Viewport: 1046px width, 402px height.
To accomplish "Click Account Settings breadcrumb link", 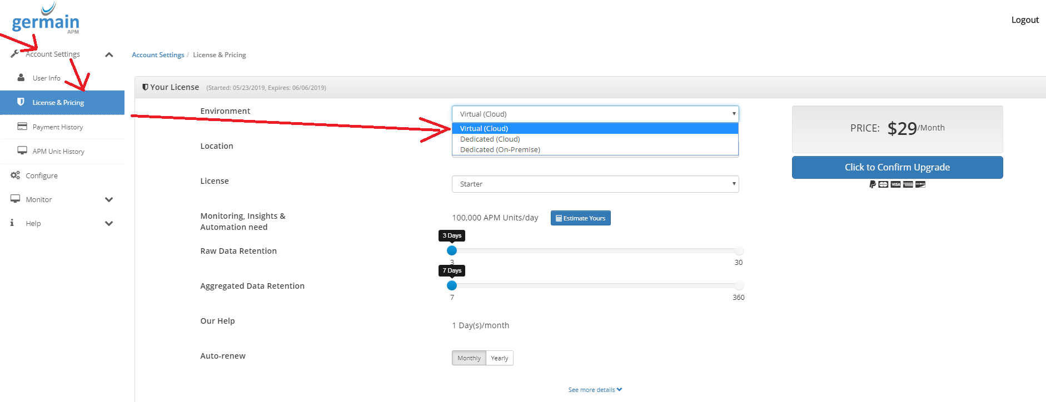I will pyautogui.click(x=158, y=55).
